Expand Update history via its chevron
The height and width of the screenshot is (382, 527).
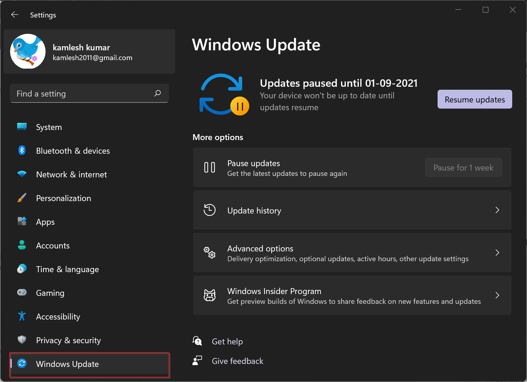[x=497, y=210]
